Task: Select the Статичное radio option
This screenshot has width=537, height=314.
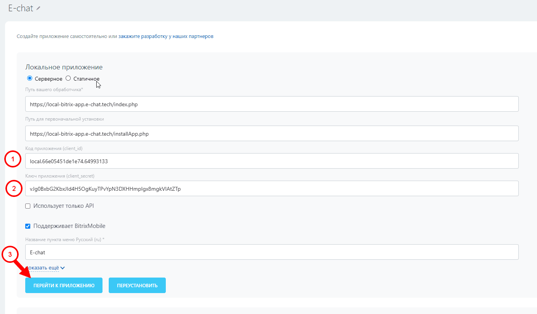Action: 68,78
